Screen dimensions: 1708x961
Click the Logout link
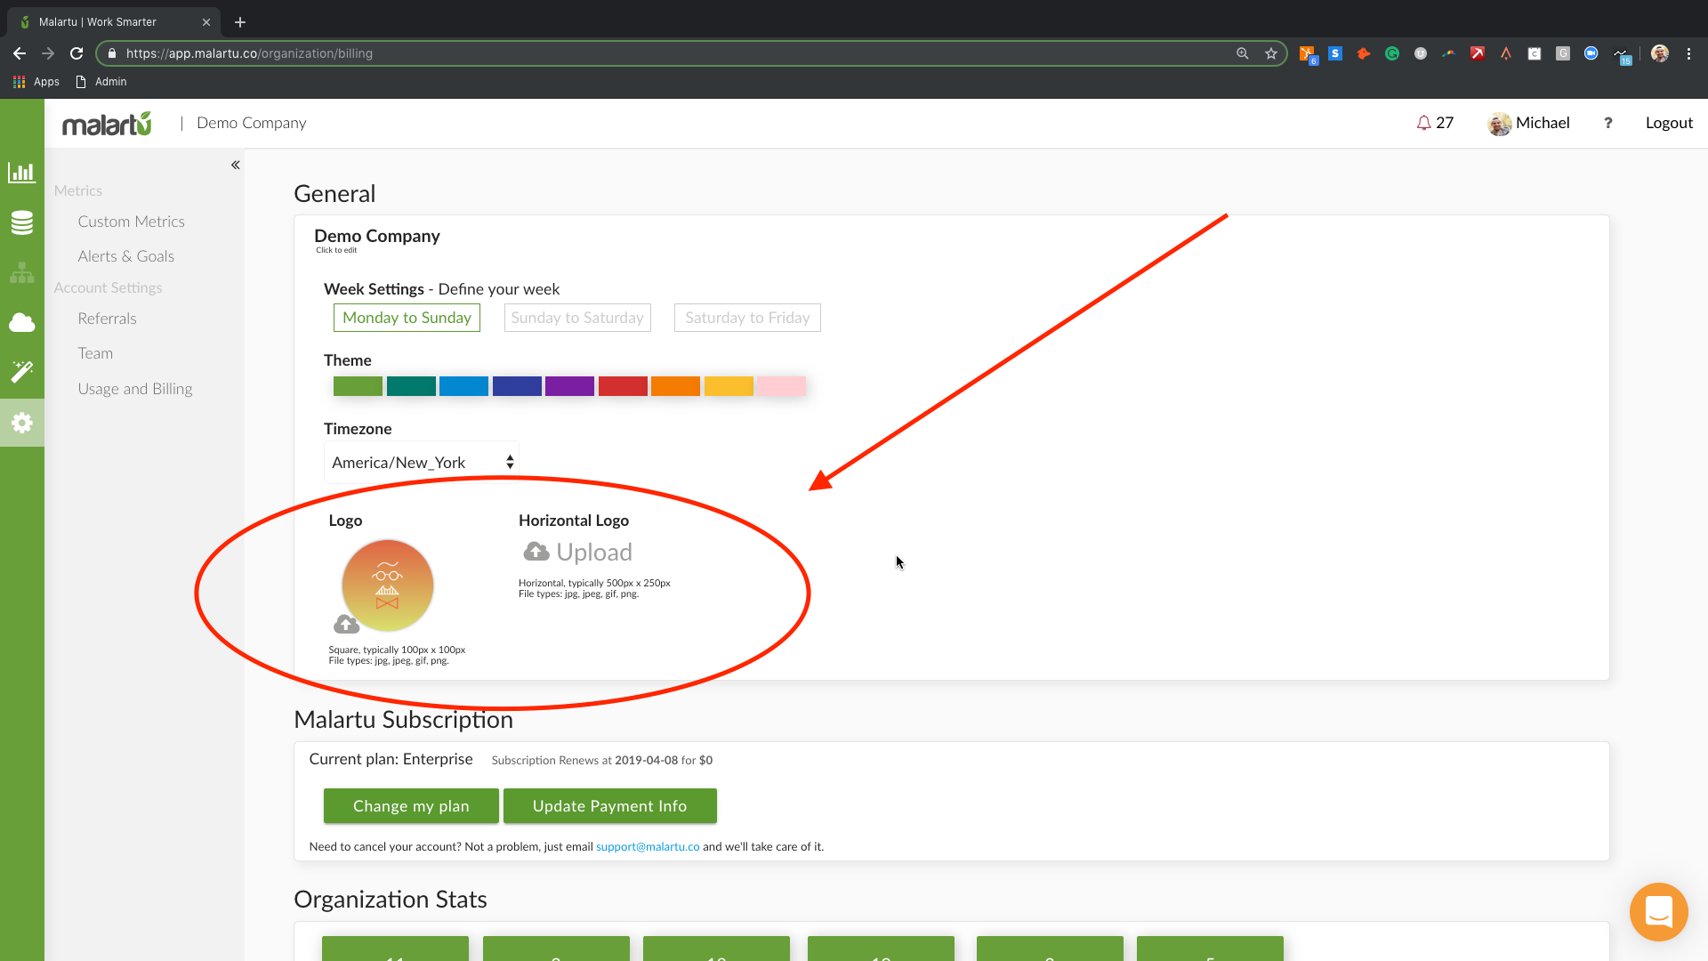tap(1669, 123)
